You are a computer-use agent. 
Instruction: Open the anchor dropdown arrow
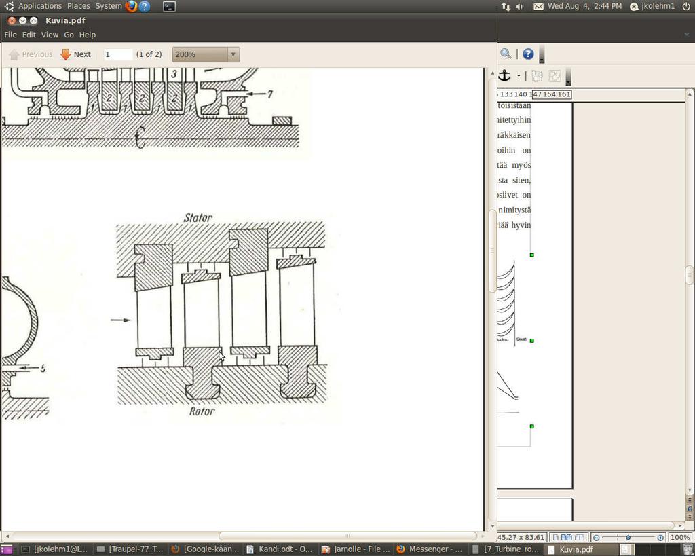click(x=518, y=76)
